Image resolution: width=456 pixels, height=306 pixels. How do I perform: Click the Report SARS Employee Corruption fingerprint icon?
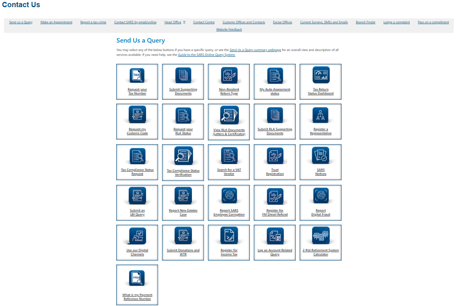[229, 196]
